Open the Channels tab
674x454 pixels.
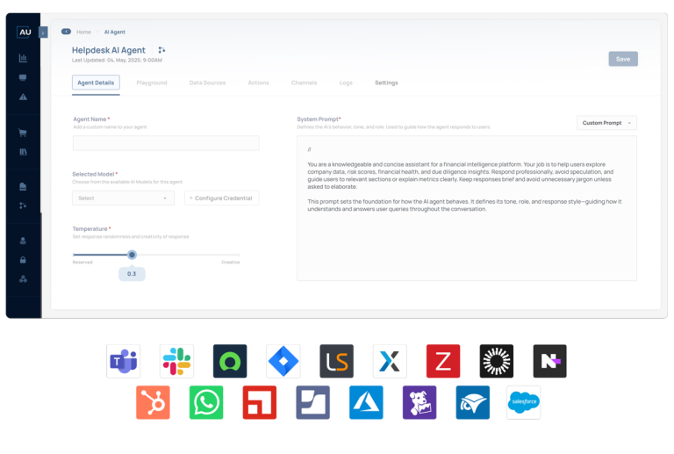point(304,83)
